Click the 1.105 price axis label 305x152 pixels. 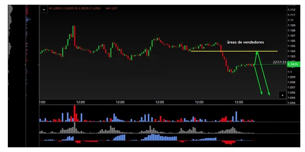pyautogui.click(x=292, y=46)
